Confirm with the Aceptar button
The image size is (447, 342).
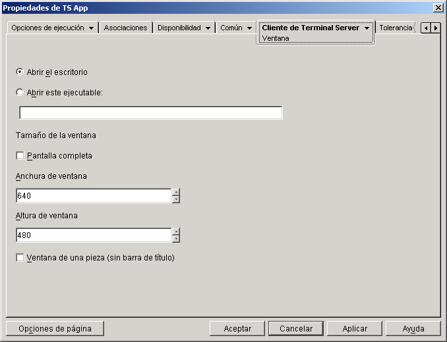pyautogui.click(x=237, y=329)
